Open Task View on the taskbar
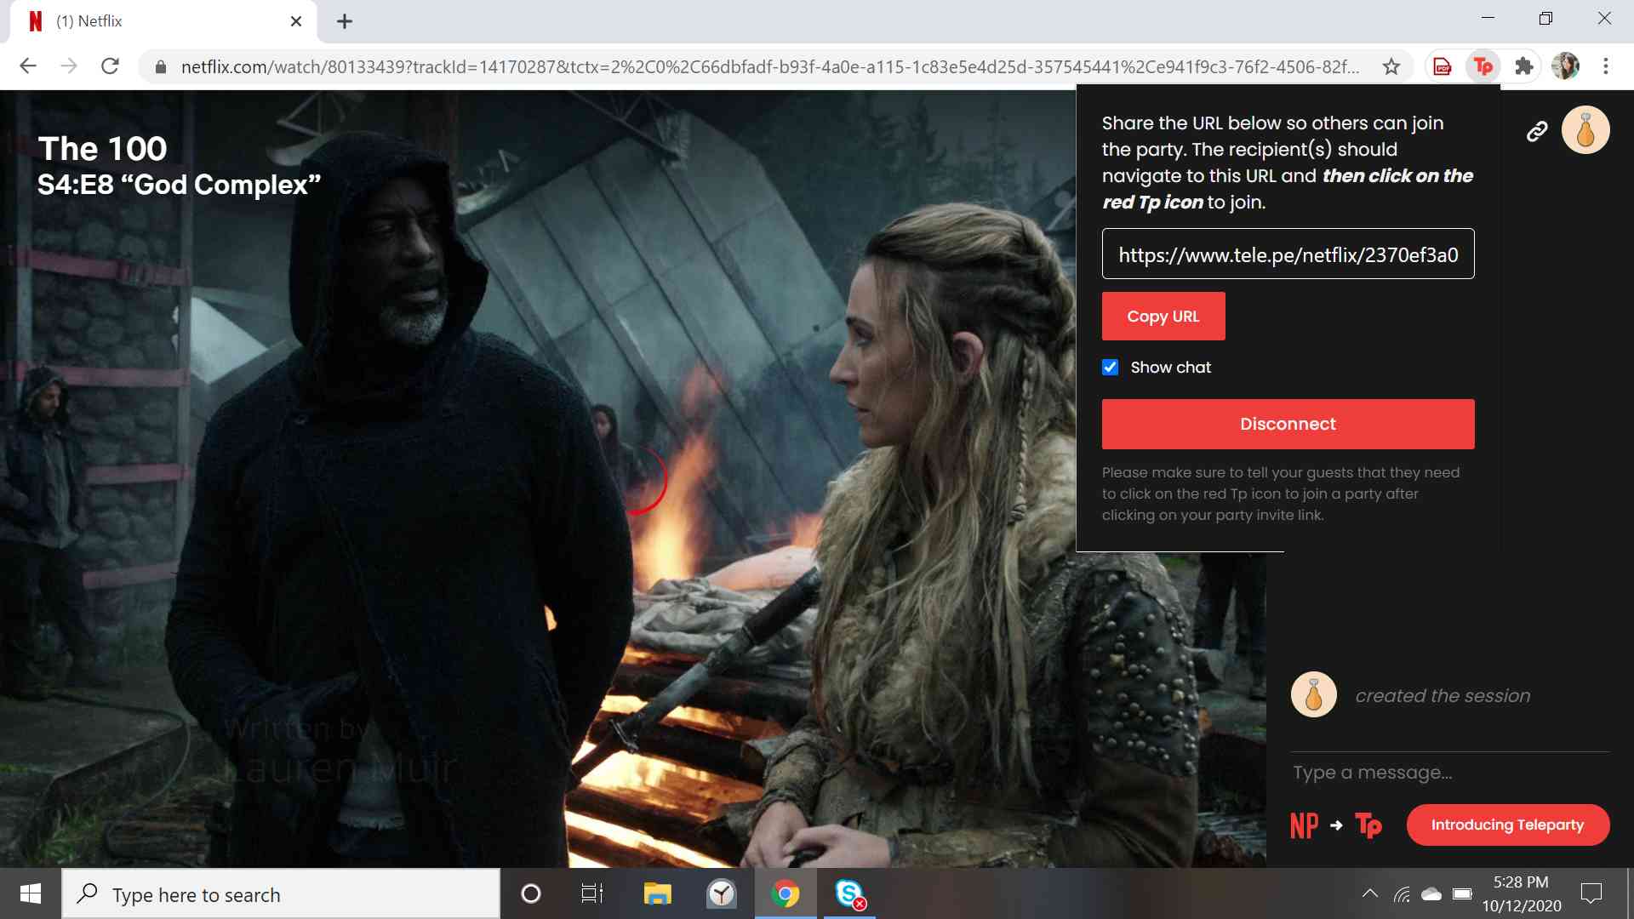The image size is (1634, 919). (592, 893)
